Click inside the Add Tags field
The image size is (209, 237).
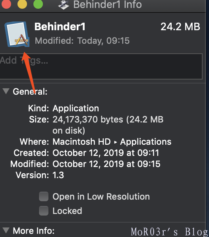[x=101, y=66]
